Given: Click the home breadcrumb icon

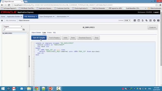Looking at the screenshot, I should [2, 20].
